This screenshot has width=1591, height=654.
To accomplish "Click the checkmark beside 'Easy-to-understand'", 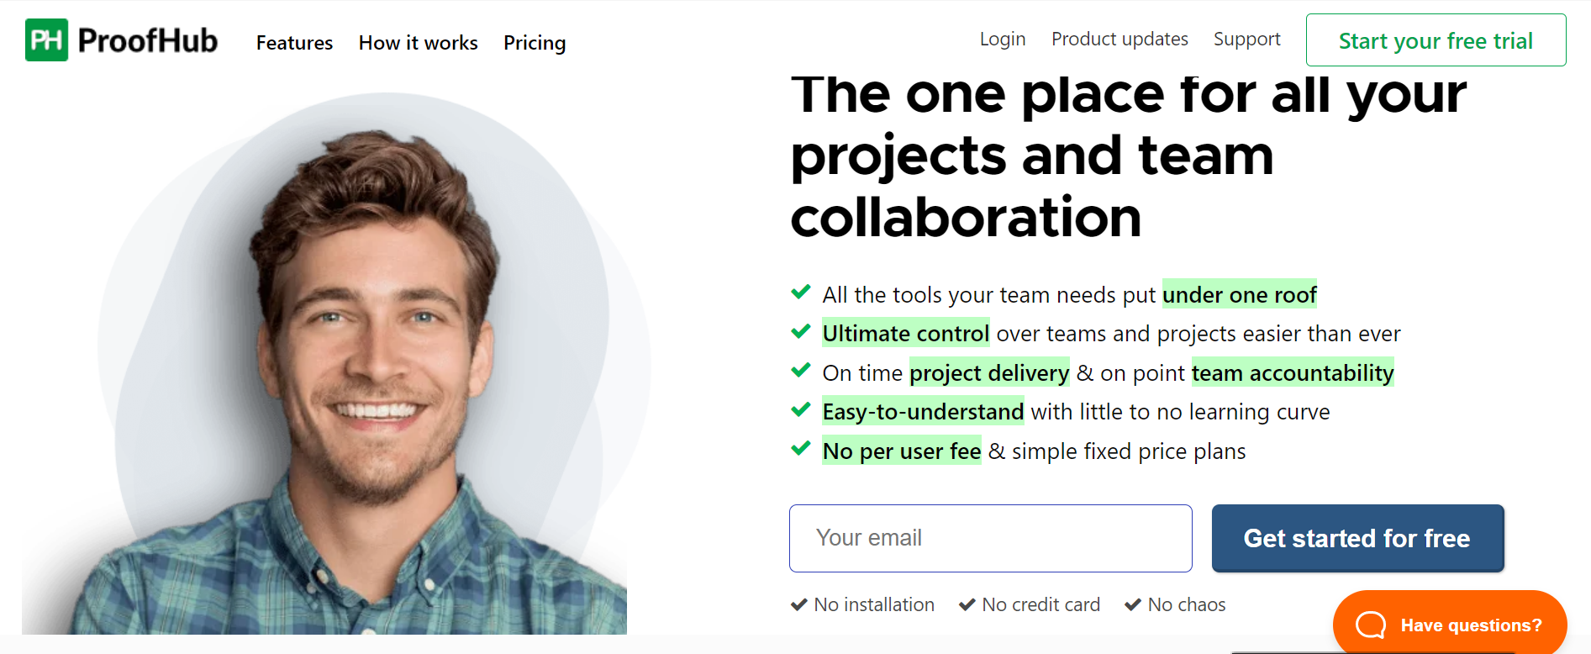I will pyautogui.click(x=799, y=409).
